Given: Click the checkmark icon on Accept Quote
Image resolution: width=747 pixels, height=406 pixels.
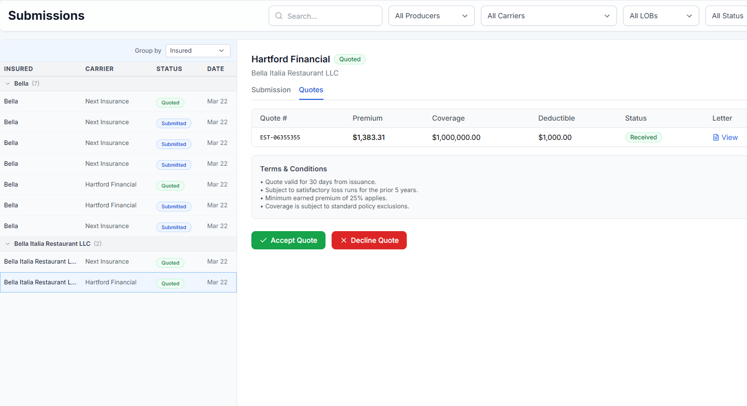Looking at the screenshot, I should (x=263, y=240).
